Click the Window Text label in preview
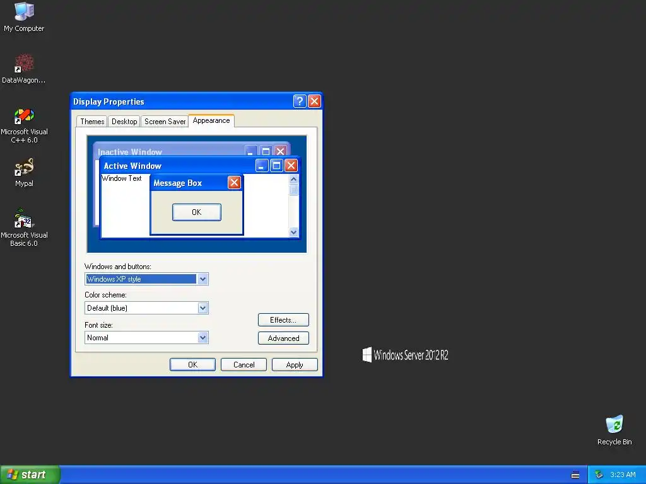 pyautogui.click(x=122, y=178)
